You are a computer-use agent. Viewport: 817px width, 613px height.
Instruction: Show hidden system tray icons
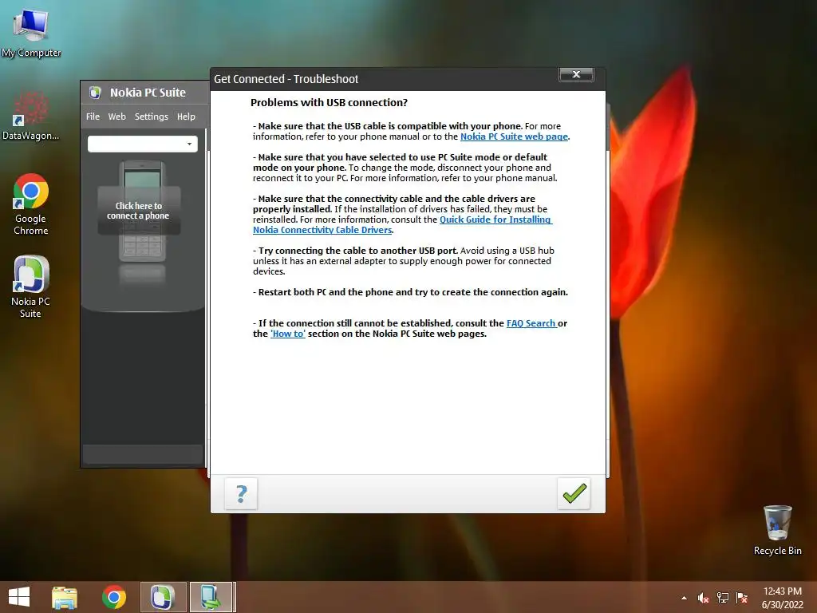coord(684,598)
